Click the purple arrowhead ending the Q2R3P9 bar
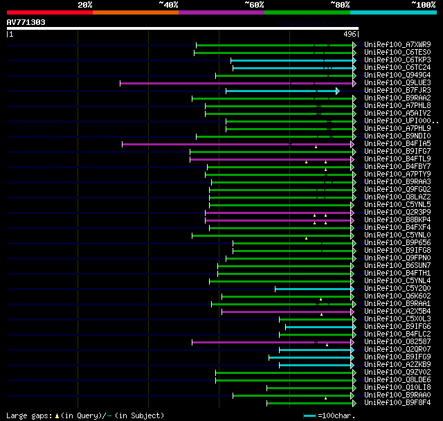This screenshot has height=421, width=443. tap(352, 213)
